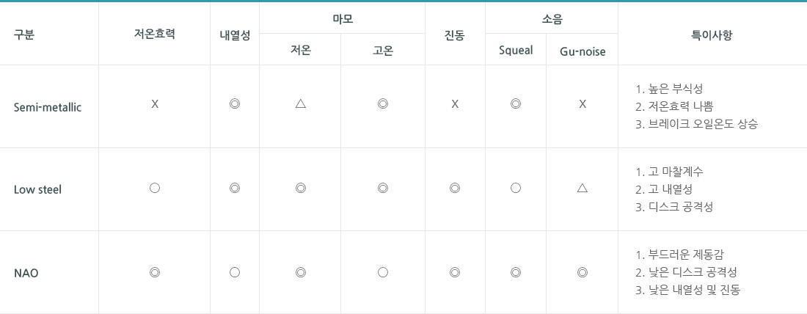The height and width of the screenshot is (314, 807).
Task: Click the triangle for Semi-metallic 저온 마모
Action: 301,104
